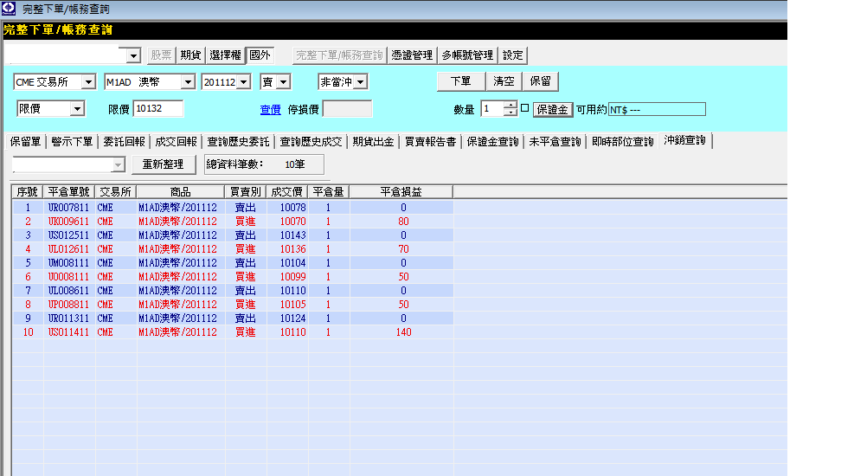Viewport: 854px width, 476px height.
Task: Sort by the 平倉單號 column header
Action: click(x=68, y=192)
